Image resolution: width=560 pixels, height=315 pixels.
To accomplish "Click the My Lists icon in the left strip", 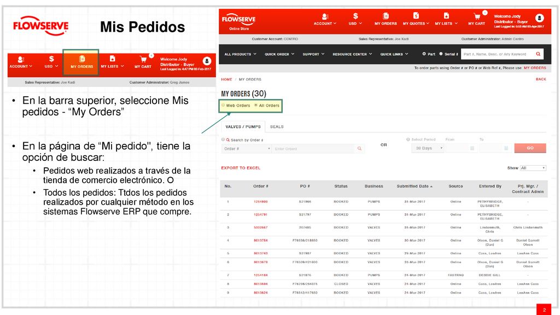I will coord(112,59).
